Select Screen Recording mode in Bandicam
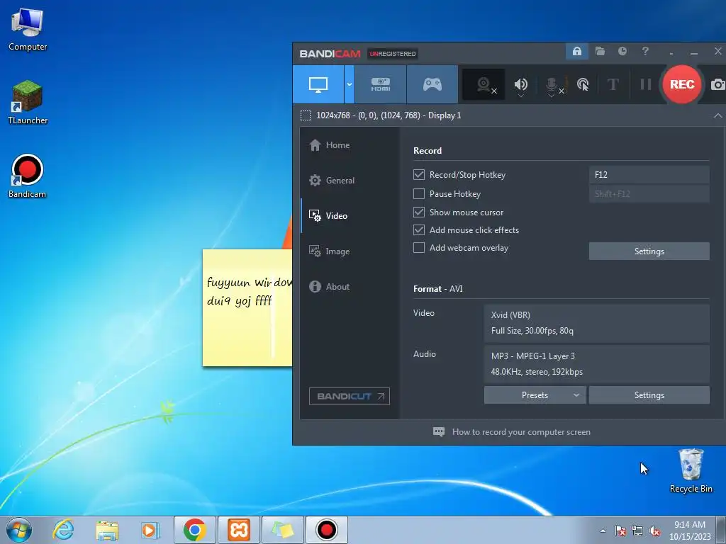The height and width of the screenshot is (544, 726). 318,84
